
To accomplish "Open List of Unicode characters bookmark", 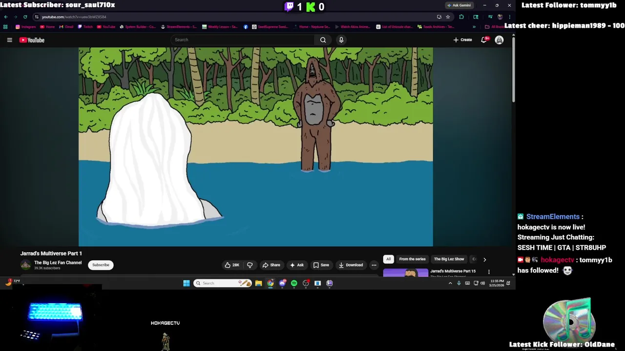I will pyautogui.click(x=395, y=27).
